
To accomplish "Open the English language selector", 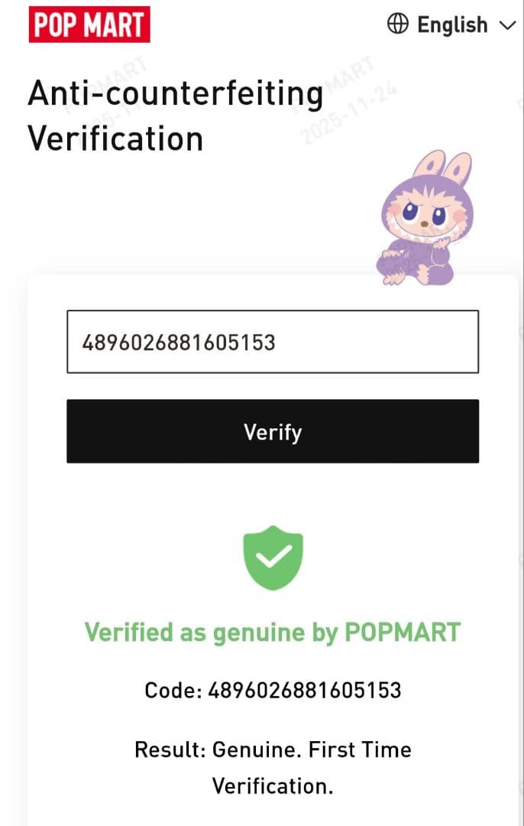I will 451,25.
